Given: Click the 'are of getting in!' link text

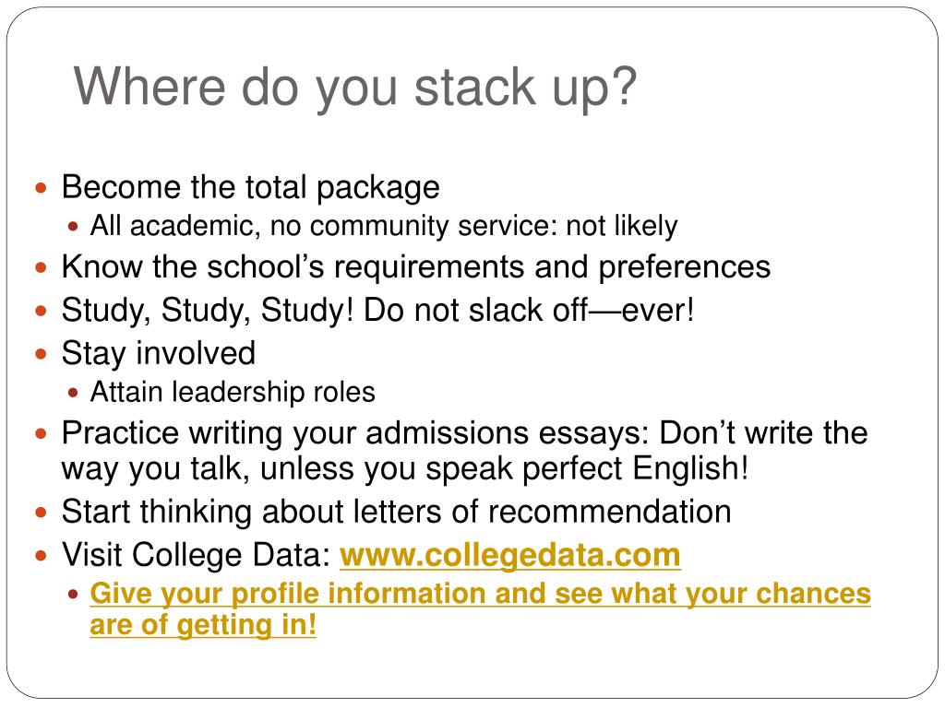Looking at the screenshot, I should [203, 624].
